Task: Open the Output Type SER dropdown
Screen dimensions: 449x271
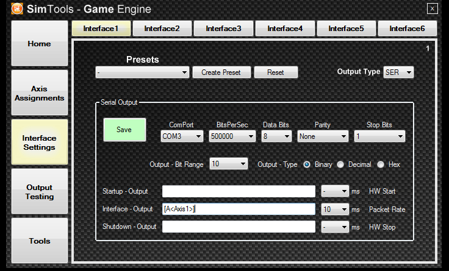Action: point(398,72)
